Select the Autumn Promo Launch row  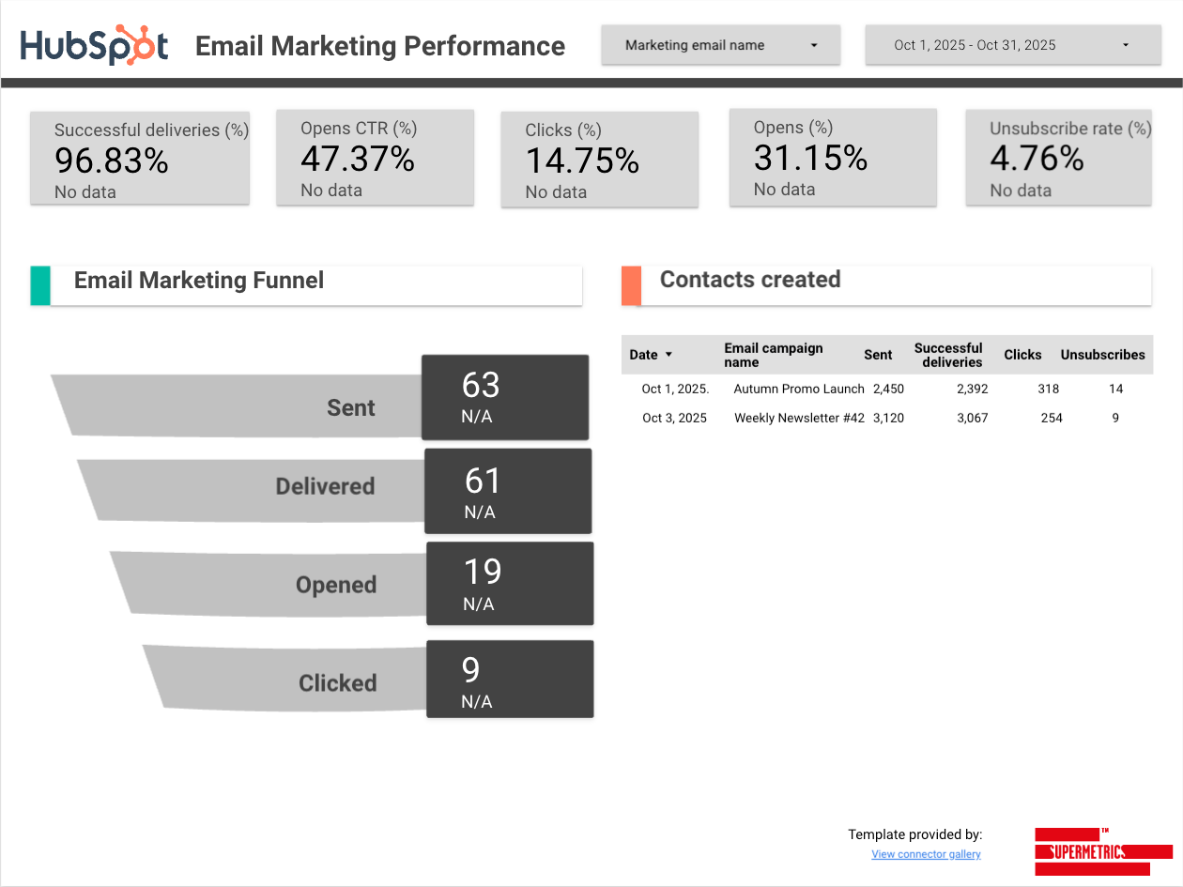click(798, 389)
